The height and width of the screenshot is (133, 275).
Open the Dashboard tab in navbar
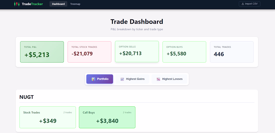[58, 4]
